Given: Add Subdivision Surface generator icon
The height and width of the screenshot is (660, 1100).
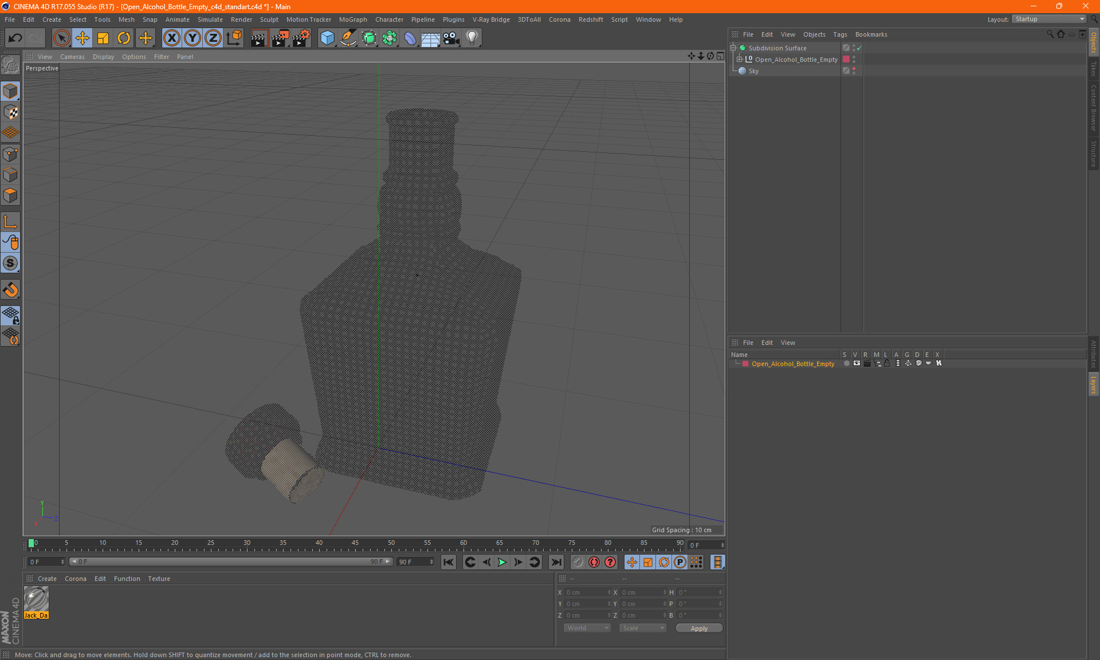Looking at the screenshot, I should click(369, 38).
